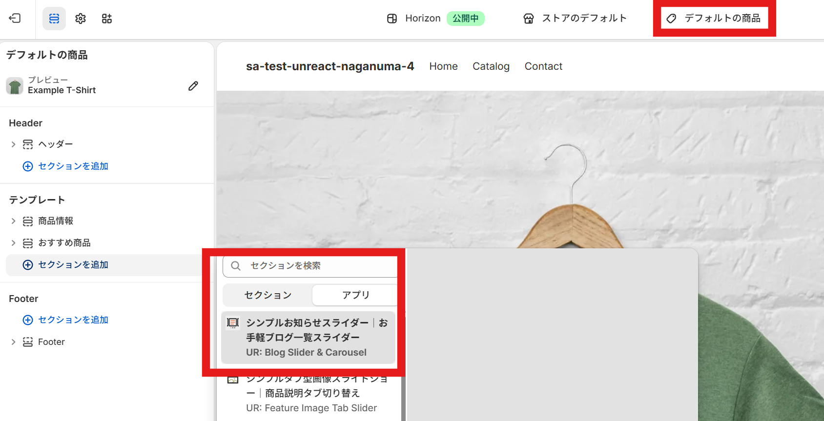Switch to the セクション tab
The height and width of the screenshot is (421, 824).
point(268,295)
